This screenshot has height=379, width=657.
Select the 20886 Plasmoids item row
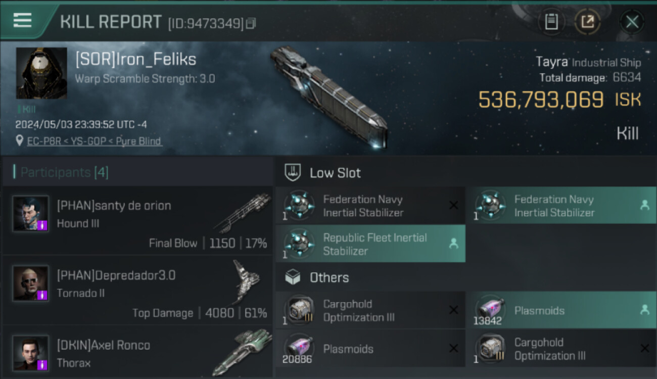pyautogui.click(x=370, y=349)
